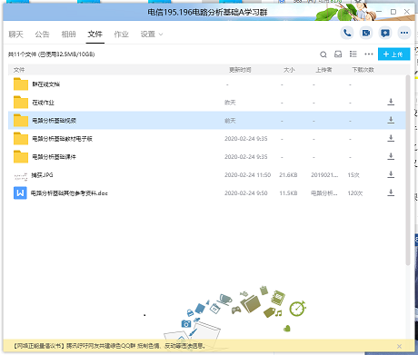The image size is (418, 355).
Task: Expand the 设置 dropdown menu
Action: click(152, 35)
